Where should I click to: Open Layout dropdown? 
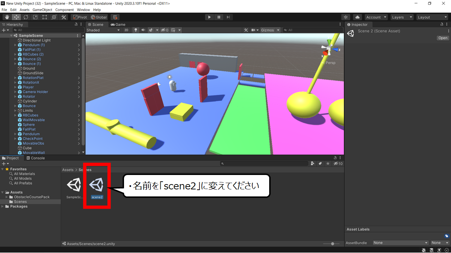tap(432, 17)
